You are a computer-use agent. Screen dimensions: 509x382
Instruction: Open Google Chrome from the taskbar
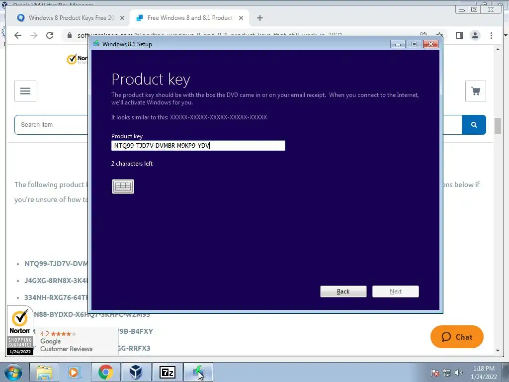pyautogui.click(x=105, y=372)
